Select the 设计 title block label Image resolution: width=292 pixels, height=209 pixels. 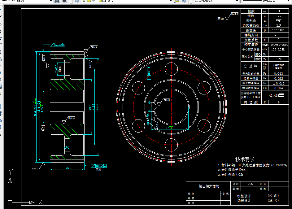(191, 194)
